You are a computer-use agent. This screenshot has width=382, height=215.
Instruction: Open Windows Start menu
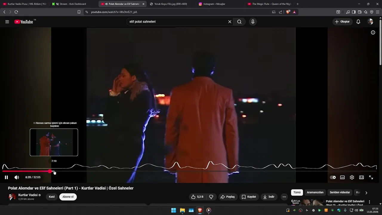pyautogui.click(x=173, y=210)
